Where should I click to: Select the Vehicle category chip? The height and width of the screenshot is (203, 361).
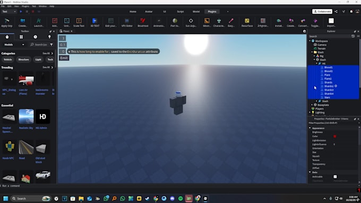click(7, 59)
